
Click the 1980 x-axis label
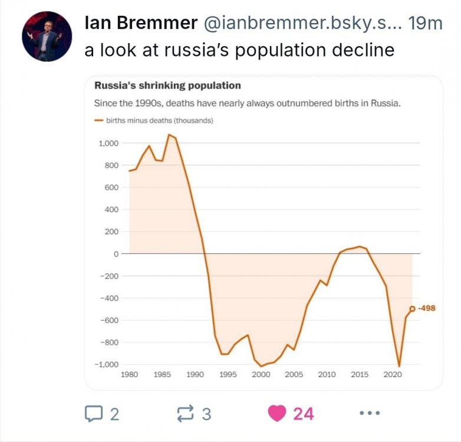tap(129, 375)
